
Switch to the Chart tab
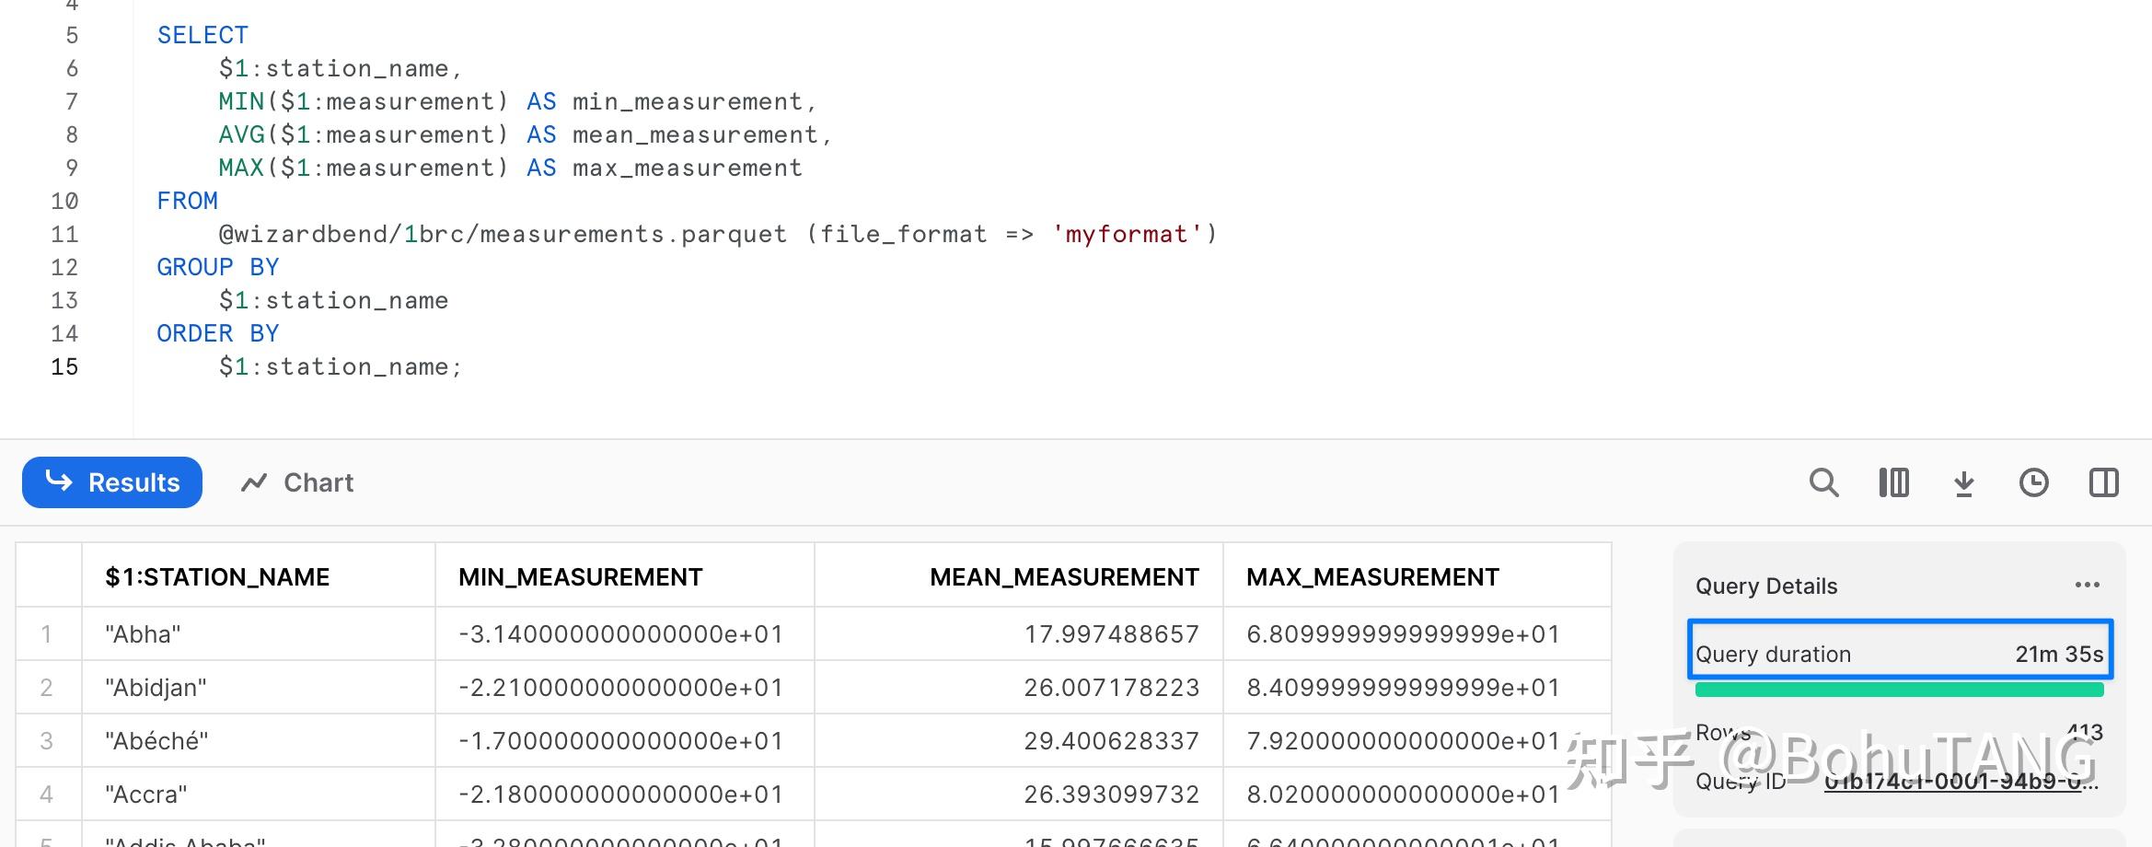[297, 482]
